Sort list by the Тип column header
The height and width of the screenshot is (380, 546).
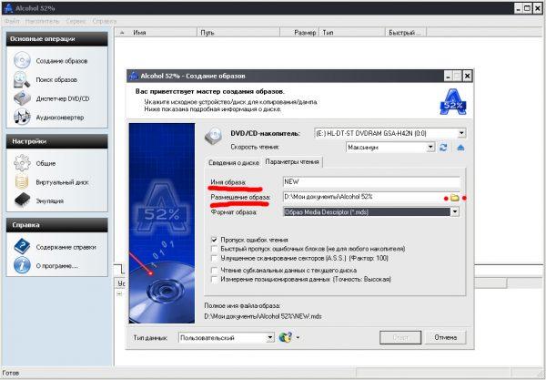pos(351,33)
